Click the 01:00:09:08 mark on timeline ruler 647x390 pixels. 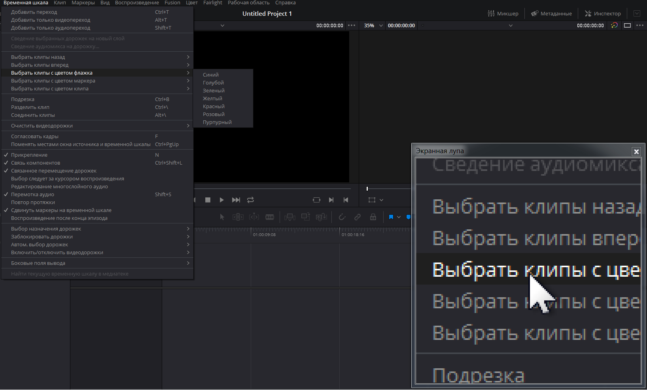pyautogui.click(x=264, y=234)
